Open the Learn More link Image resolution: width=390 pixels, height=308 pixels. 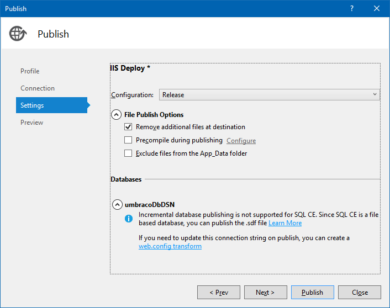click(x=285, y=223)
